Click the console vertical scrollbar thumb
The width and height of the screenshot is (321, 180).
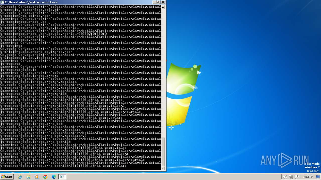(x=163, y=151)
